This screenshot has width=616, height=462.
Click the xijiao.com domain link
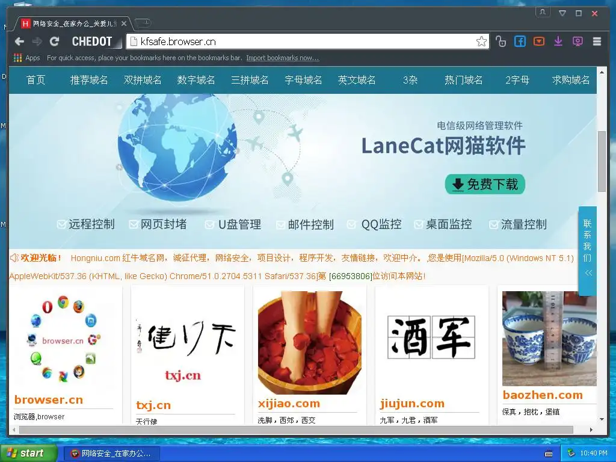tap(289, 404)
